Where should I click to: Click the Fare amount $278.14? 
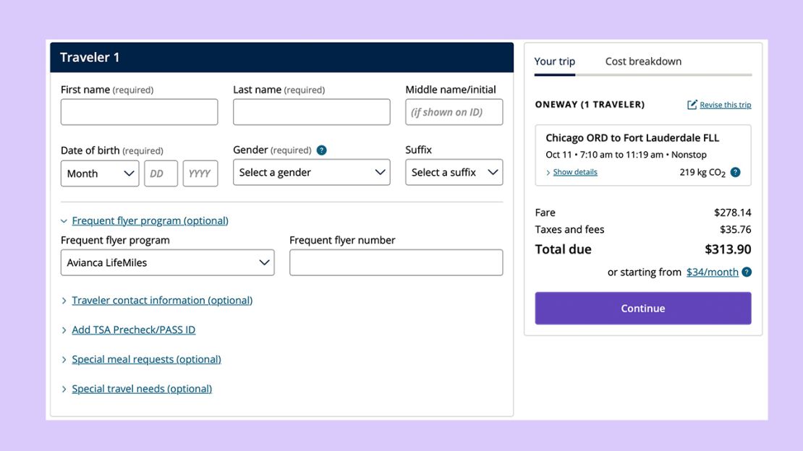click(x=732, y=212)
